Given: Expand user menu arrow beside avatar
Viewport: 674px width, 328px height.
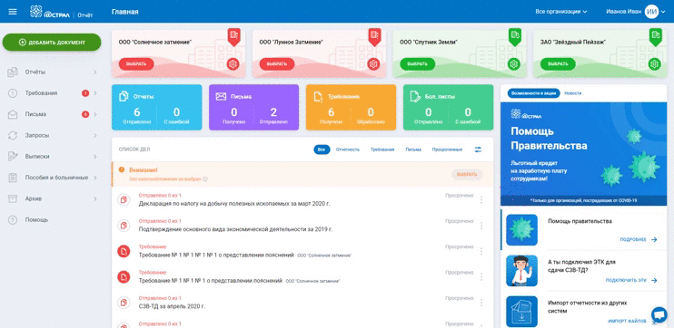Looking at the screenshot, I should (x=663, y=12).
